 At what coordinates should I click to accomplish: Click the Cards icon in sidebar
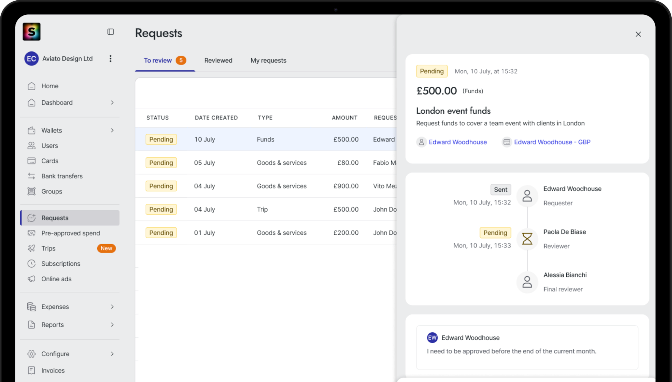coord(31,161)
